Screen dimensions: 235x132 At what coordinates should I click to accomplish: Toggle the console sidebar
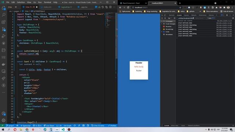(x=162, y=18)
